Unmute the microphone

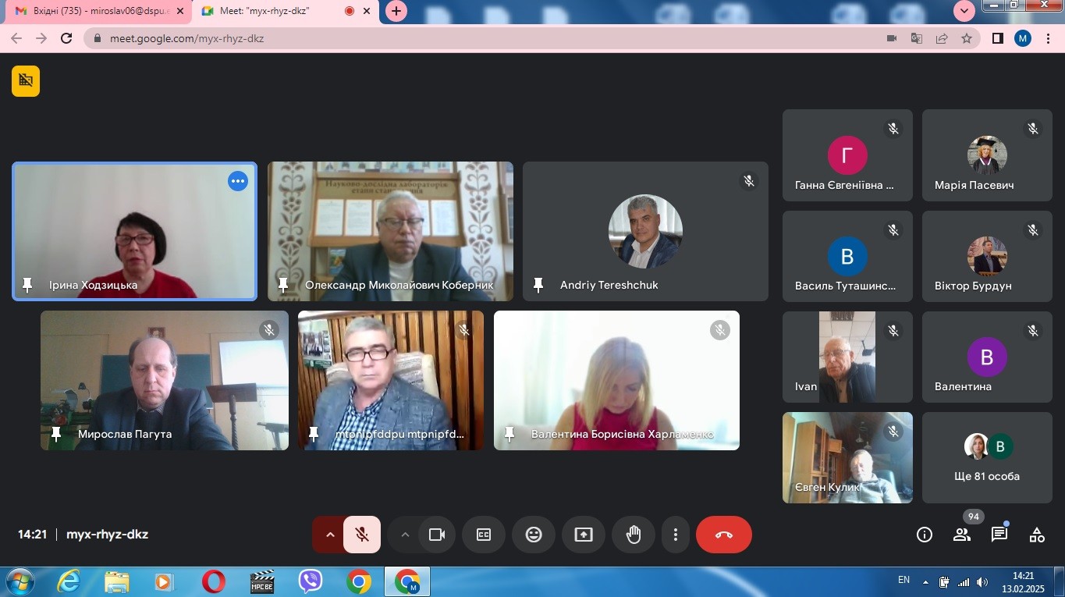coord(362,535)
